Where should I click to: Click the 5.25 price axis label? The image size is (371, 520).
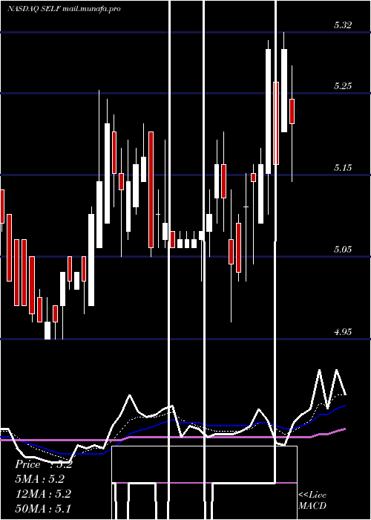[x=343, y=86]
